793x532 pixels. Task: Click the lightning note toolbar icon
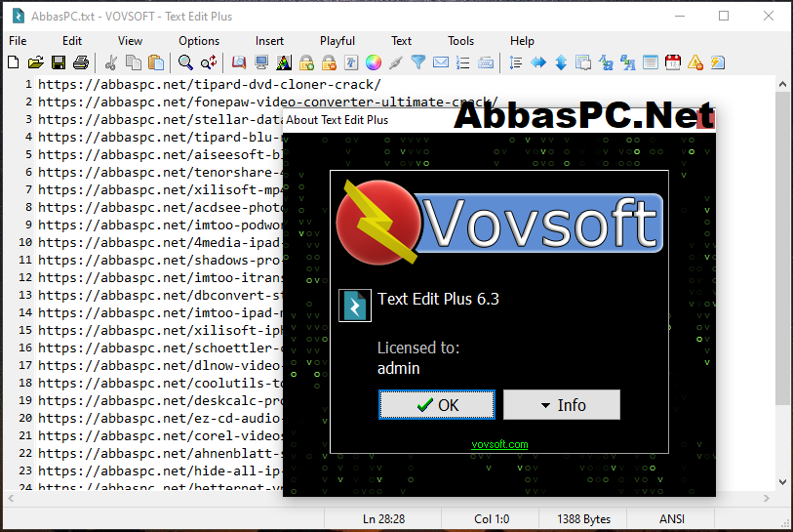[x=717, y=62]
